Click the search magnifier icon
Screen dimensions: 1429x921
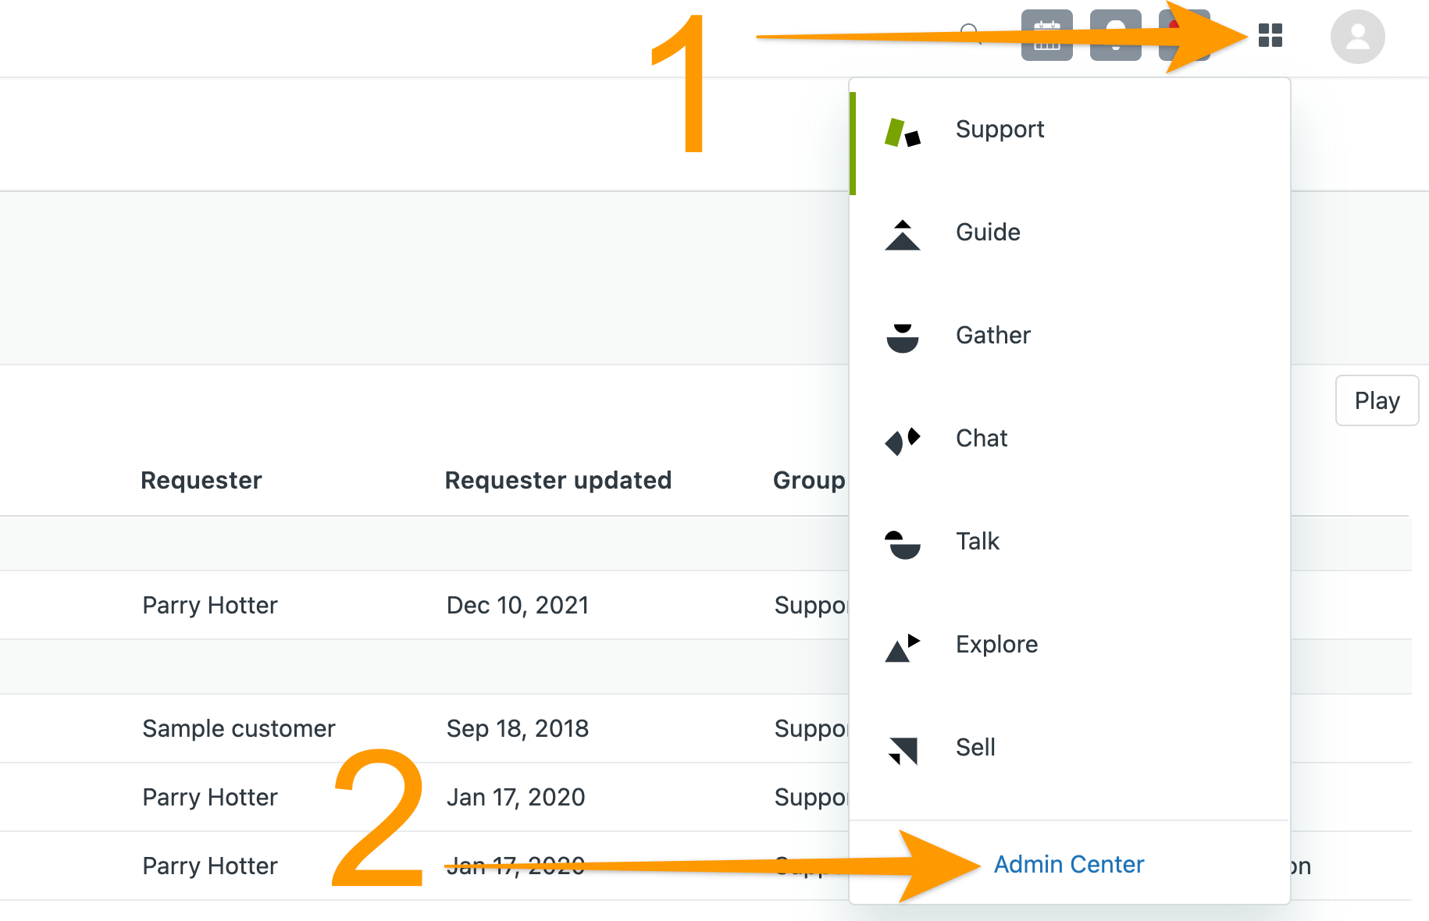[971, 34]
